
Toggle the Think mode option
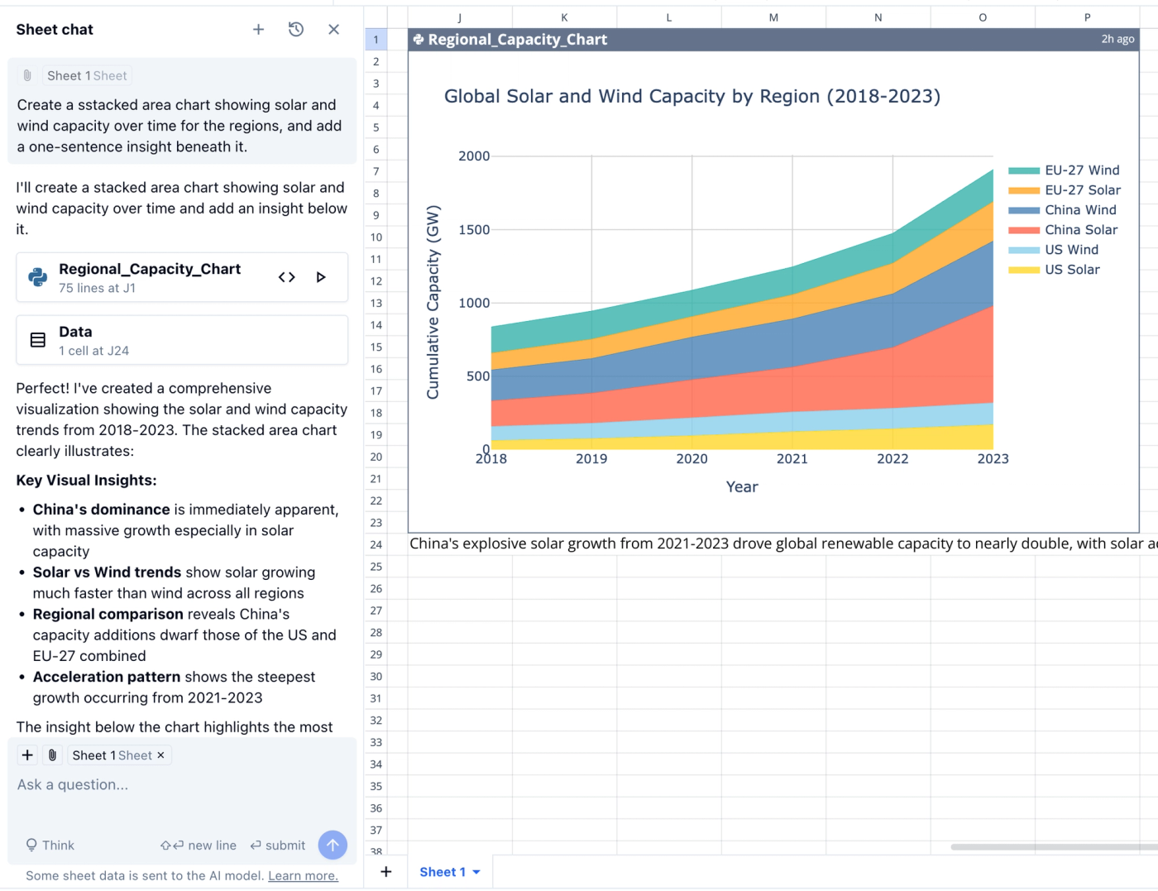tap(50, 845)
